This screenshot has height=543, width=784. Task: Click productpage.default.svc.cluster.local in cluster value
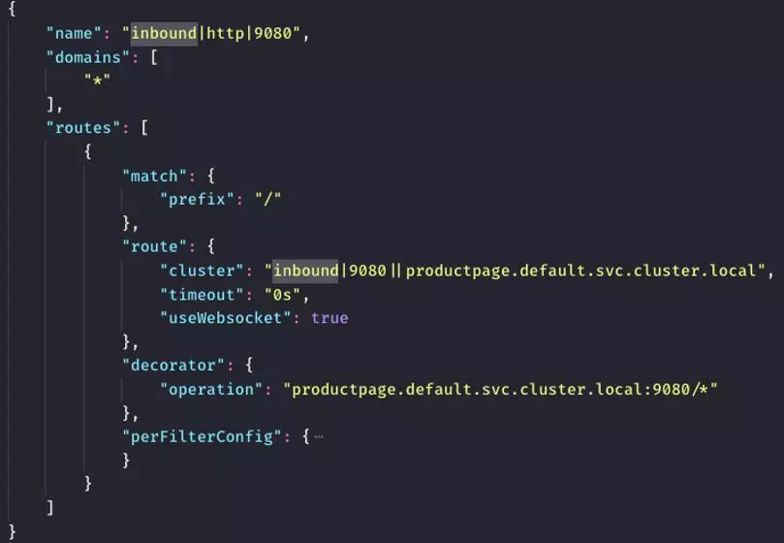[x=581, y=271]
